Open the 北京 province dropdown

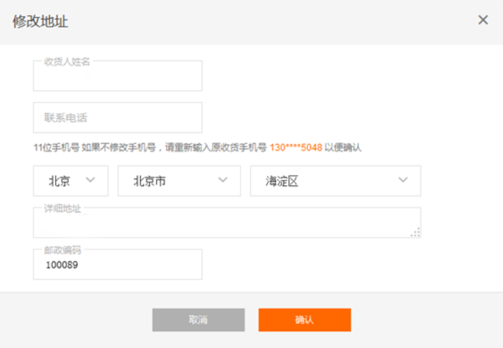click(x=70, y=181)
